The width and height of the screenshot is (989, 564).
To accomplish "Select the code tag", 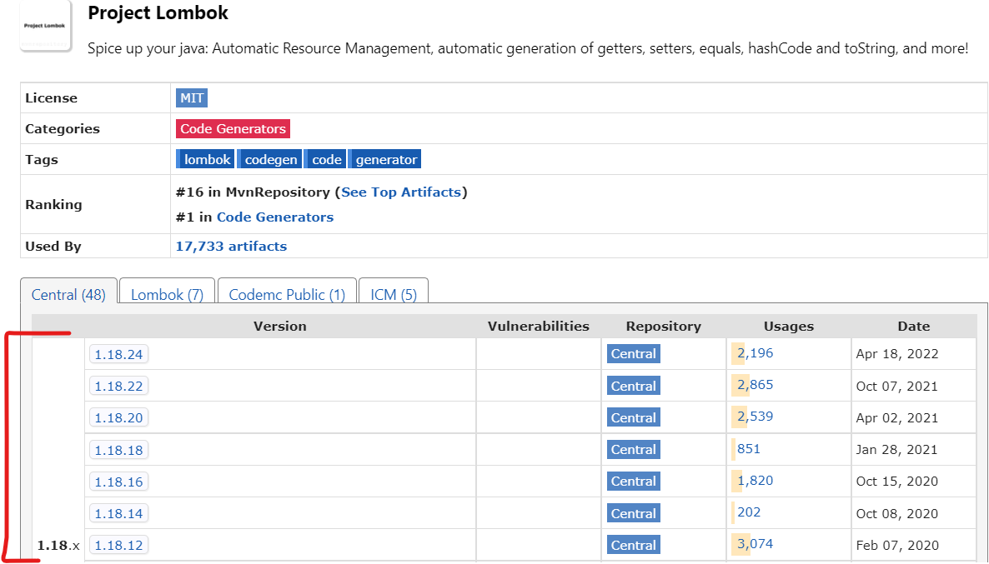I will 325,159.
